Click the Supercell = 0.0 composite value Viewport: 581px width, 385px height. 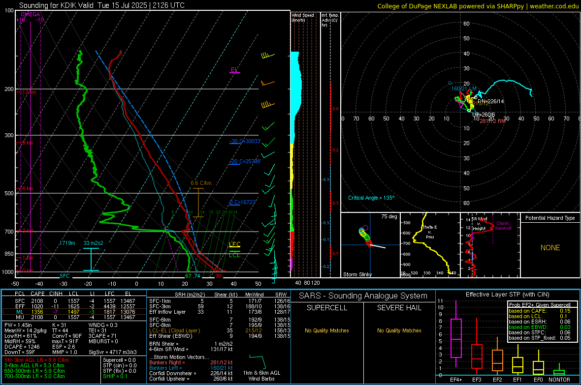click(x=119, y=360)
